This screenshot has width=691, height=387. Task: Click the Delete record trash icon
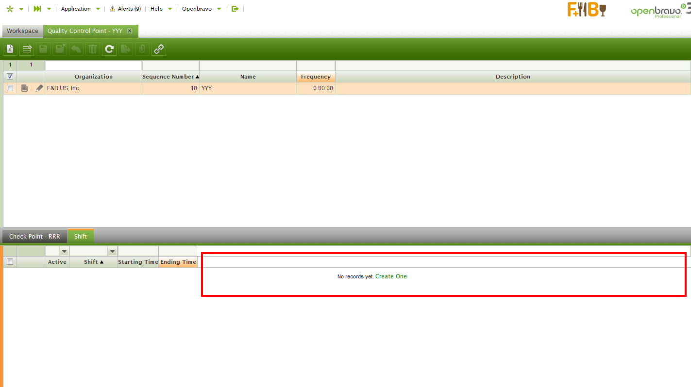pos(93,49)
